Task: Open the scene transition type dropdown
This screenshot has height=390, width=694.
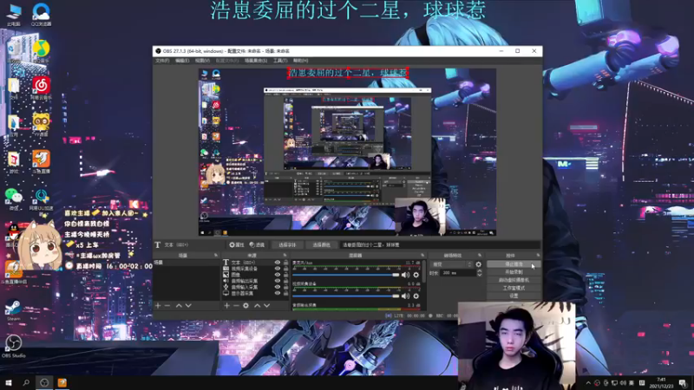Action: (x=452, y=264)
